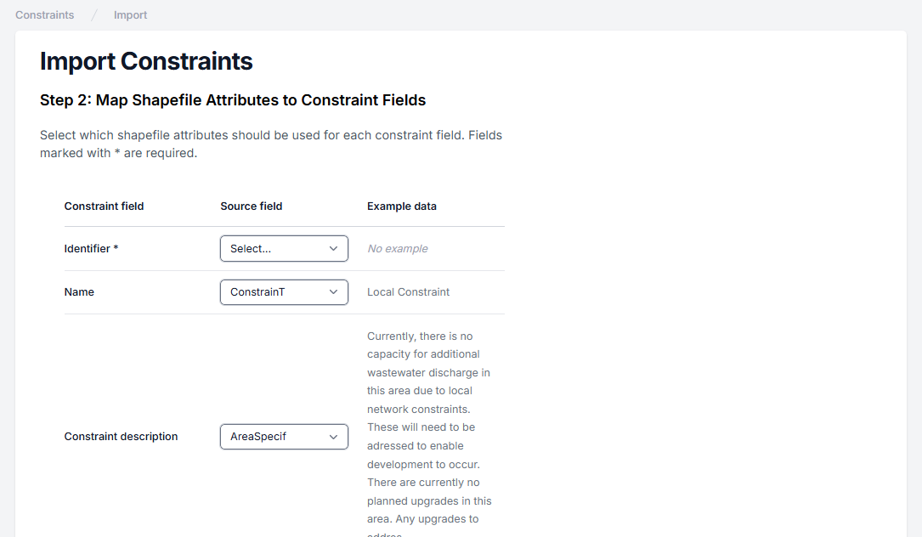Click the Source field column header
The width and height of the screenshot is (922, 537).
(x=251, y=206)
